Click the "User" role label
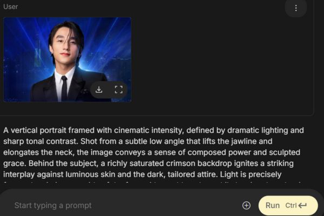Screen dimensions: 324x216 click(x=10, y=7)
